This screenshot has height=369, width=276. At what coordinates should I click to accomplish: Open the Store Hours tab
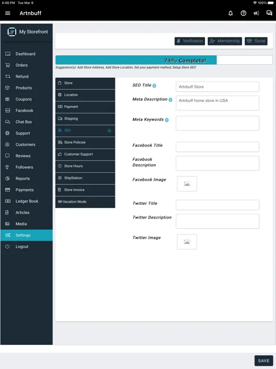tap(85, 166)
